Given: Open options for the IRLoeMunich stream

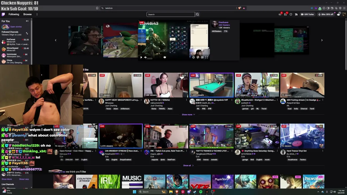Looking at the screenshot, I should point(277,100).
